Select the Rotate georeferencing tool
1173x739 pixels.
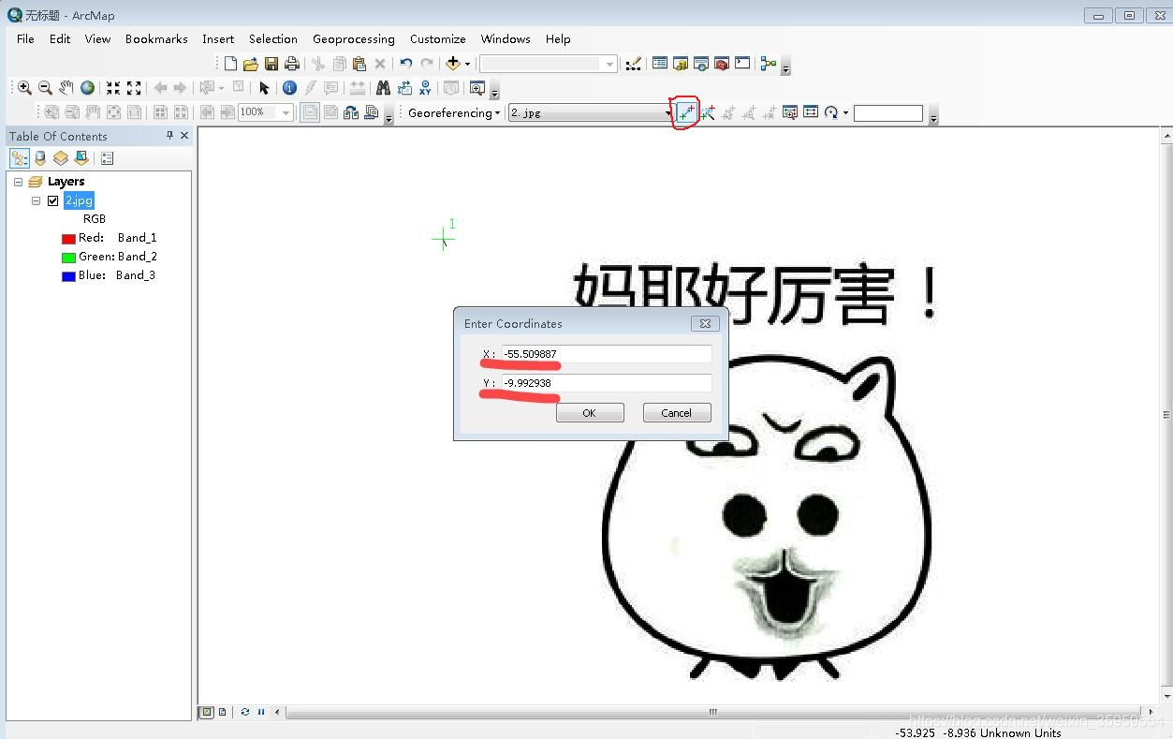pyautogui.click(x=830, y=112)
